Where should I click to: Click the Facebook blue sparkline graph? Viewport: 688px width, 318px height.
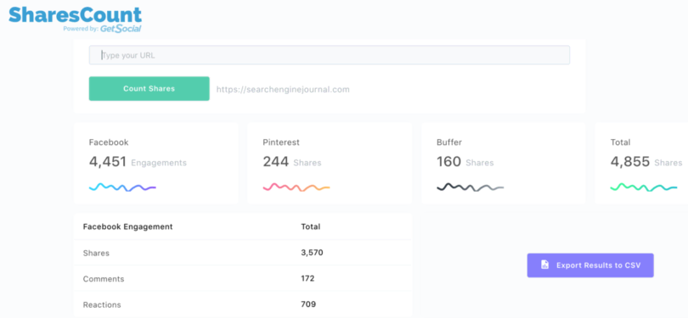click(x=122, y=187)
